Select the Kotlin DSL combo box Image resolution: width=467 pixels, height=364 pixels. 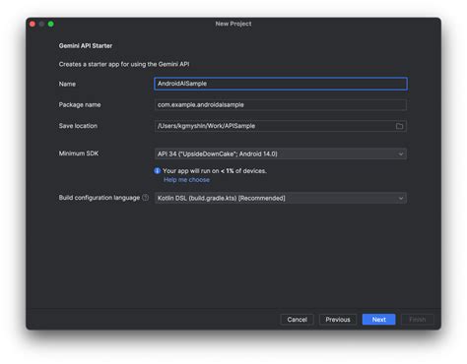tap(281, 198)
